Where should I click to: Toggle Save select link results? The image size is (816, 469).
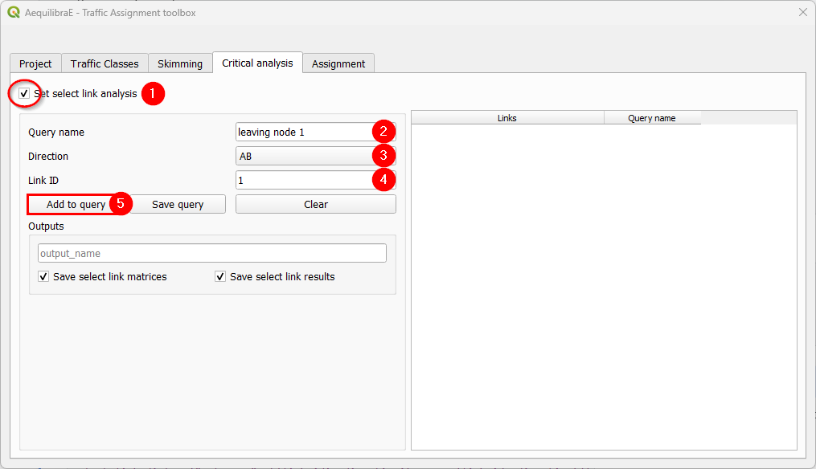[x=220, y=276]
